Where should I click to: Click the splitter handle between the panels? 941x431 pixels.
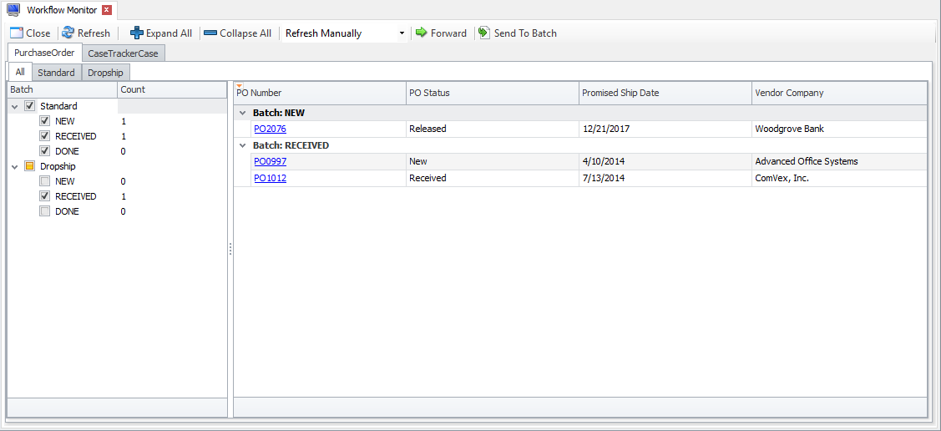coord(230,249)
